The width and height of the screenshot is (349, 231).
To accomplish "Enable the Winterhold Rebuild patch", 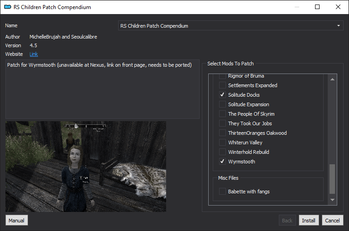I will (222, 152).
